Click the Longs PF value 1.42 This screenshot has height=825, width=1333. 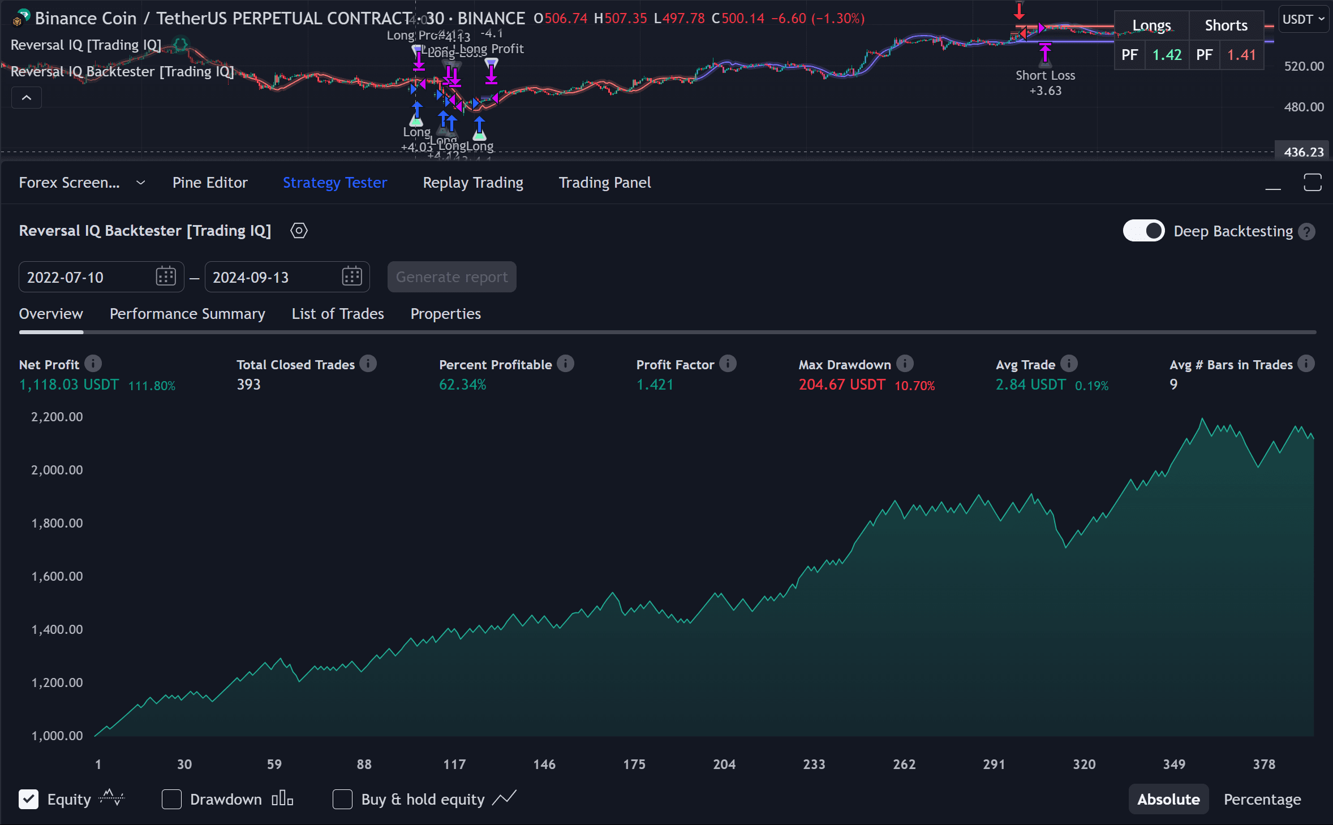1167,55
